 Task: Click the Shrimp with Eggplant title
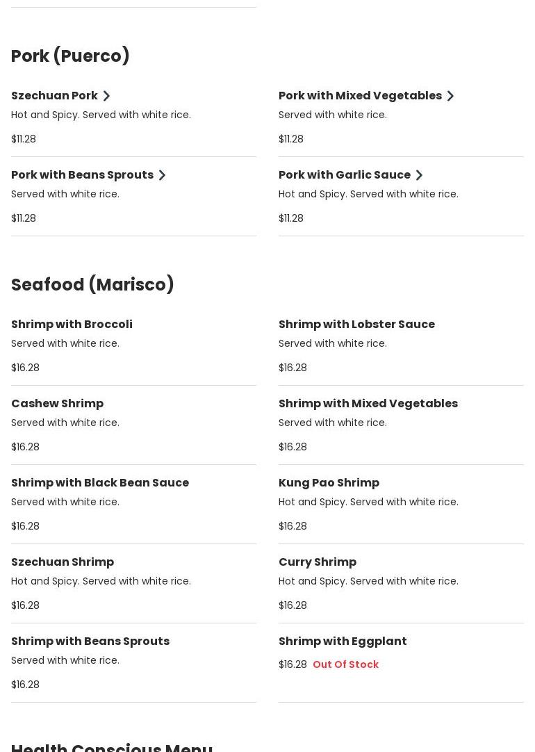click(343, 641)
